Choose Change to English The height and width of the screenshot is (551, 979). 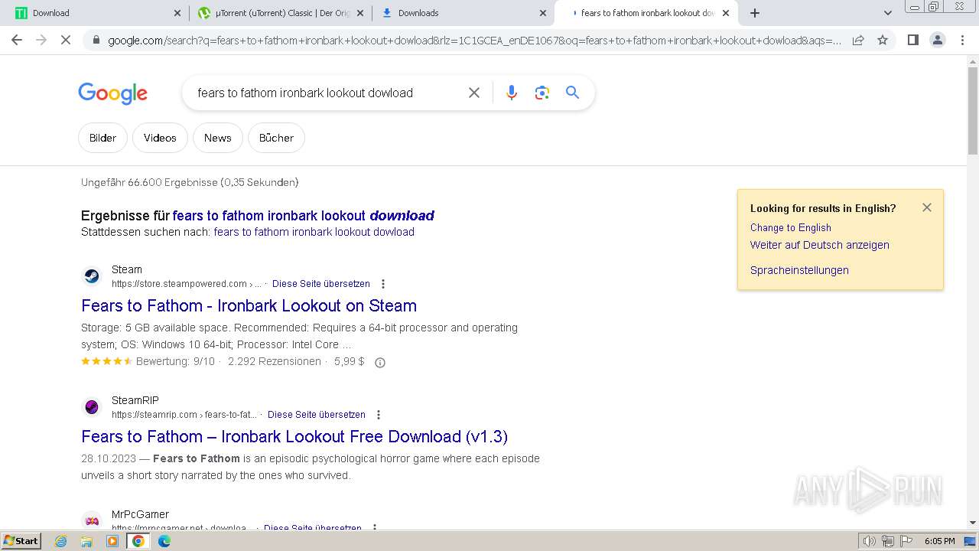click(791, 227)
